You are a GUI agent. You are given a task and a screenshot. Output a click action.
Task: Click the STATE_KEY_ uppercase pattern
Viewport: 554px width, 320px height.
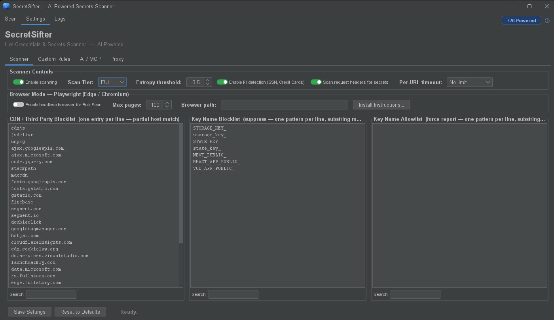207,141
